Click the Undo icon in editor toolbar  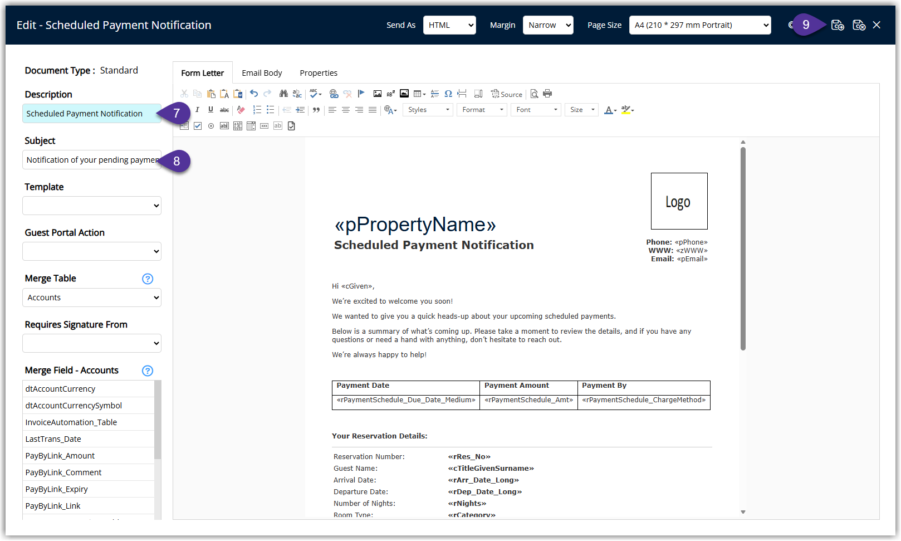point(254,94)
